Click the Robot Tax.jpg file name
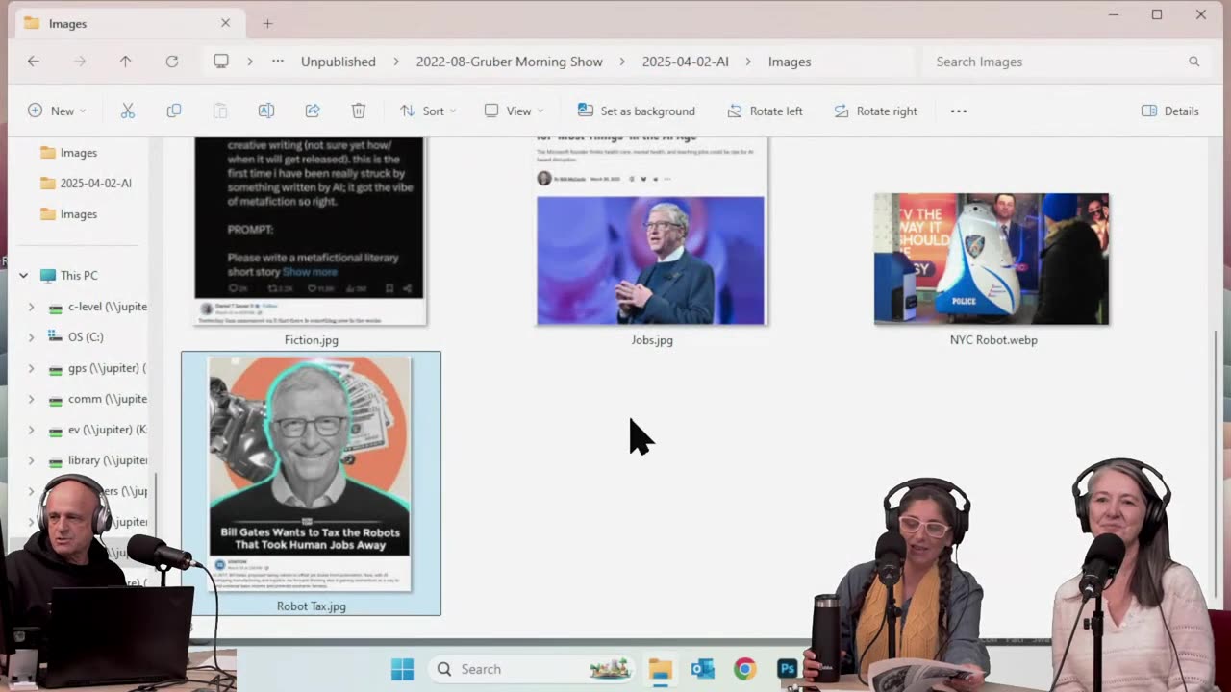Screen dimensions: 1231x692 [x=312, y=606]
